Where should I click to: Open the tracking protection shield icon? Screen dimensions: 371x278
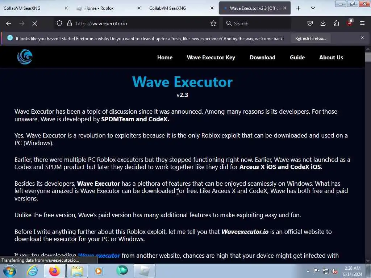pyautogui.click(x=59, y=24)
